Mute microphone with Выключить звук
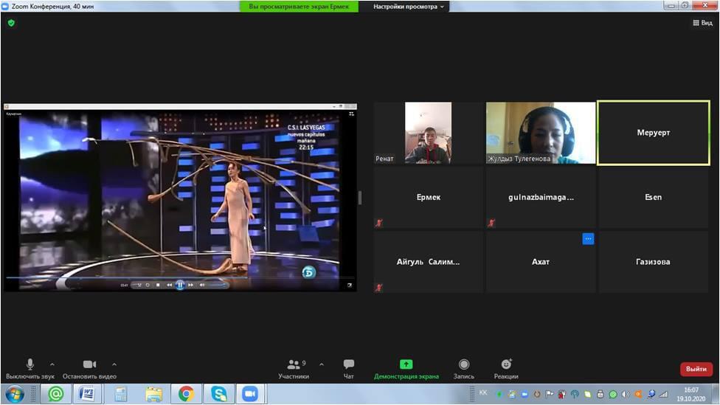 (x=30, y=365)
